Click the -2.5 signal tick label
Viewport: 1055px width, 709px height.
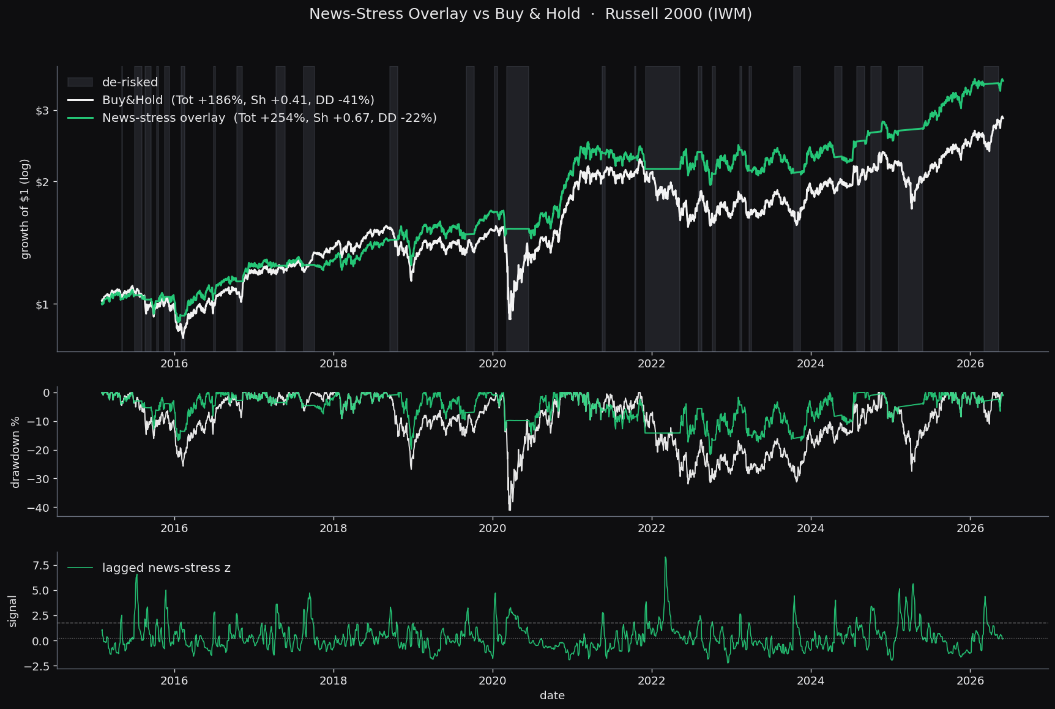38,666
